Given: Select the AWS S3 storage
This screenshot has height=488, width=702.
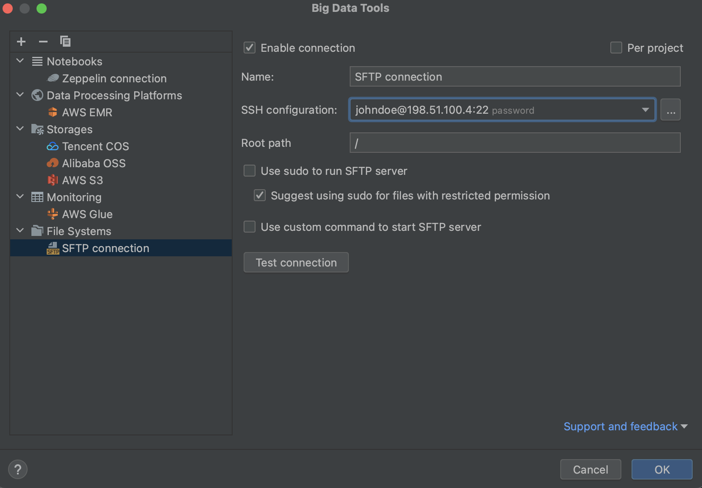Looking at the screenshot, I should point(82,180).
